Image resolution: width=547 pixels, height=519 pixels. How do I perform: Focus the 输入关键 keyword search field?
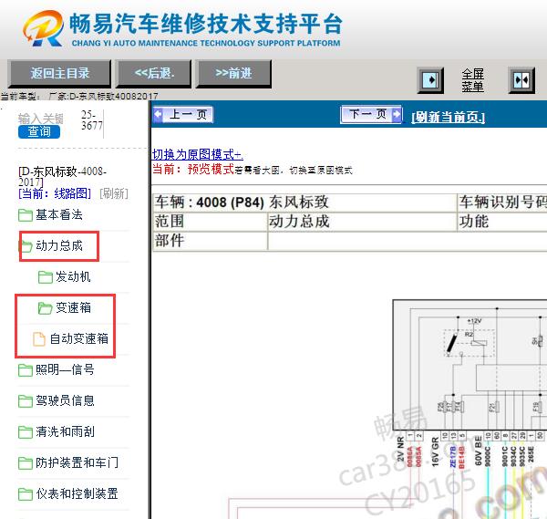[40, 119]
